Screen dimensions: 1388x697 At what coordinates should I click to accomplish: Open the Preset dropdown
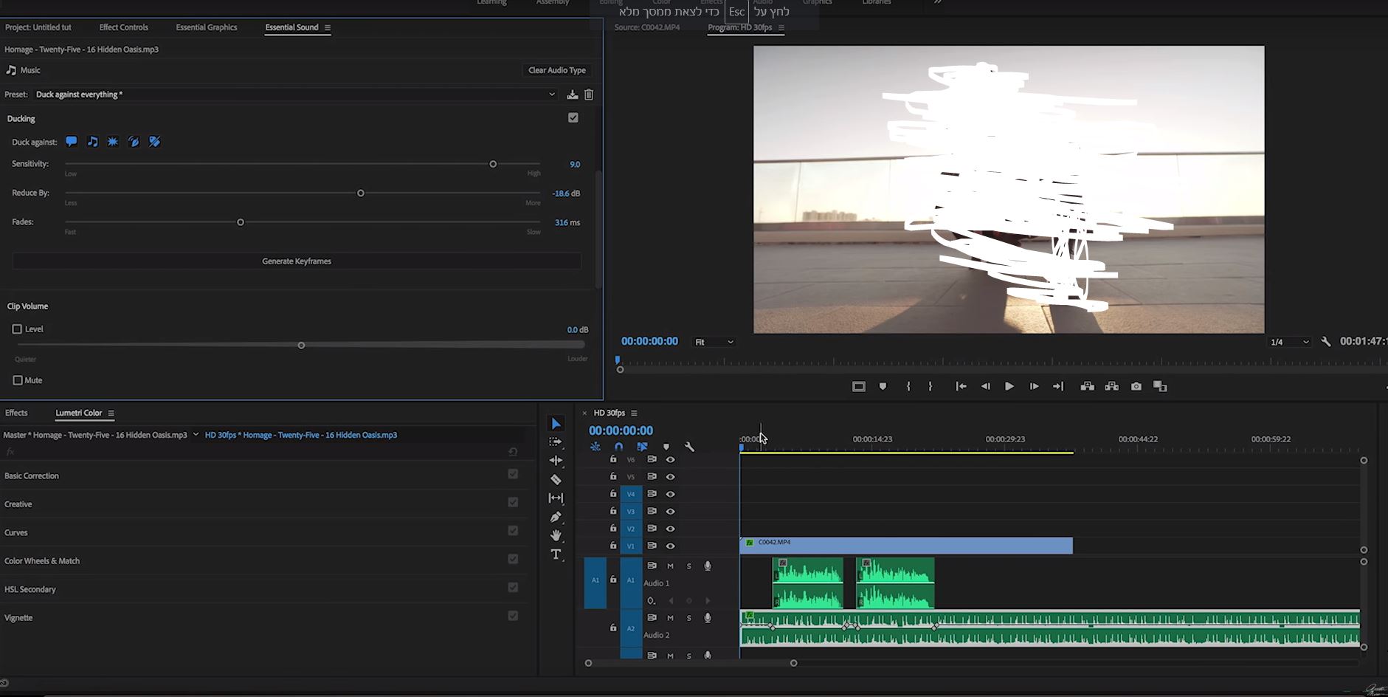(x=295, y=95)
